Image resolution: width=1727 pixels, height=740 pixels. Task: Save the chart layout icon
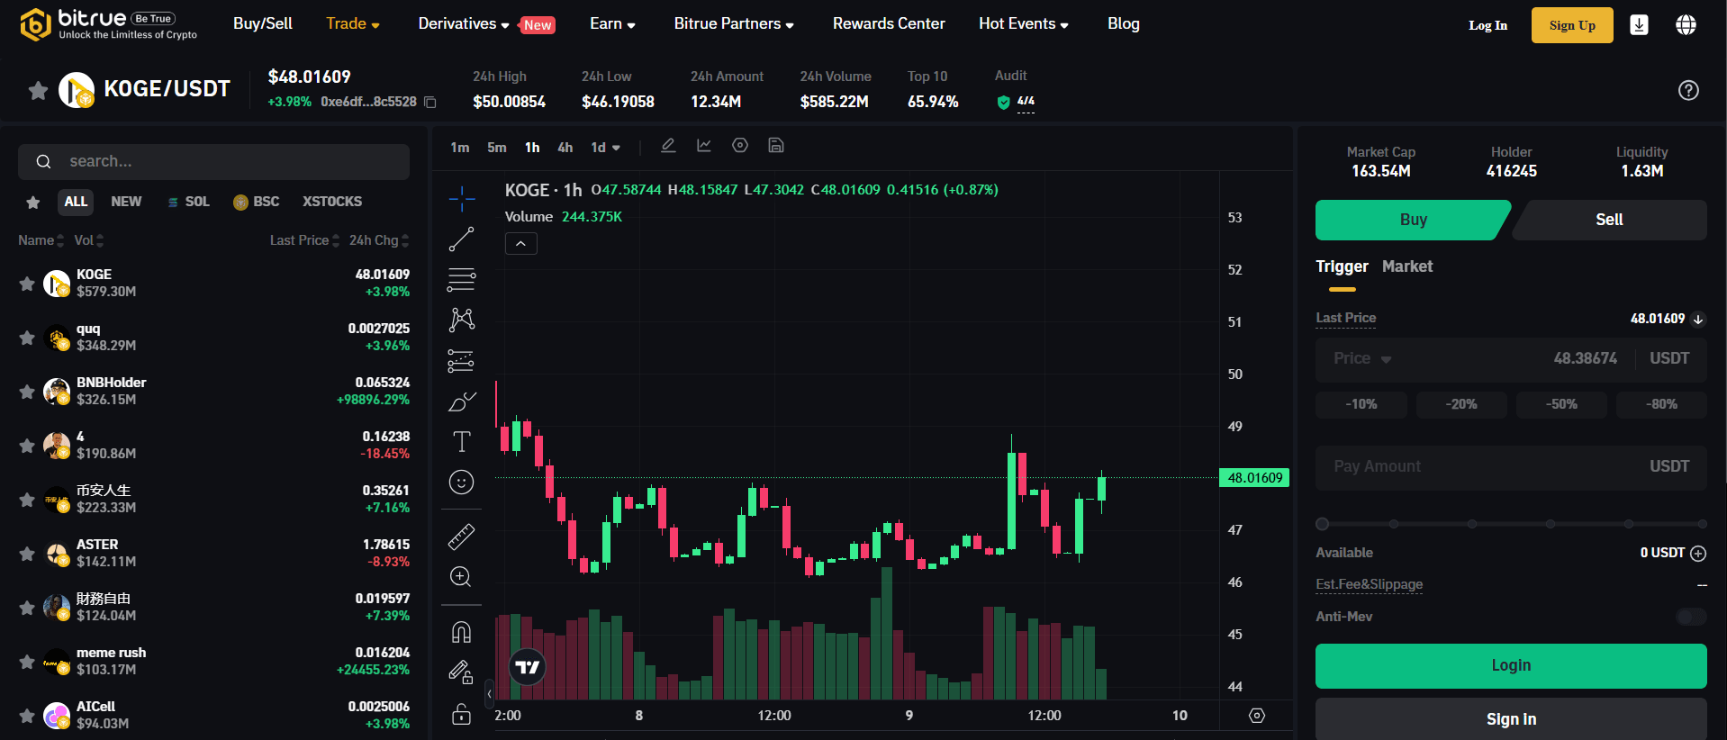point(776,146)
